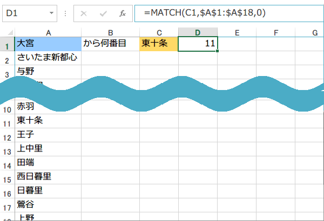Select row 16 header
This screenshot has height=221, width=324.
click(x=7, y=191)
